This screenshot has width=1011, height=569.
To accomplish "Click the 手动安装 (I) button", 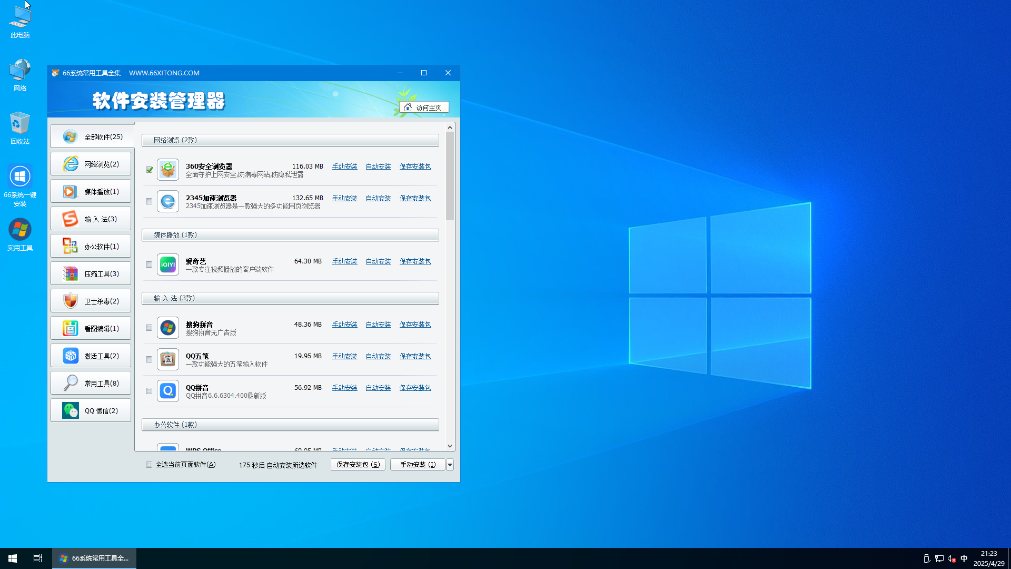I will click(x=418, y=465).
